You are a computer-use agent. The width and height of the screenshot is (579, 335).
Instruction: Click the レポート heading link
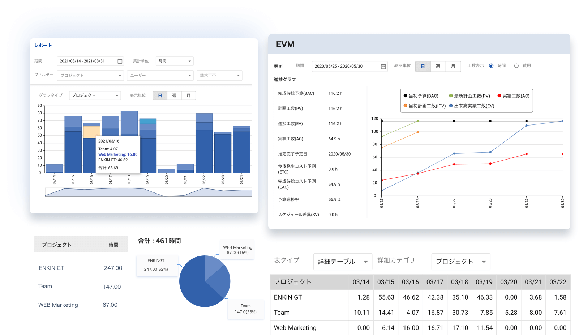pos(43,46)
